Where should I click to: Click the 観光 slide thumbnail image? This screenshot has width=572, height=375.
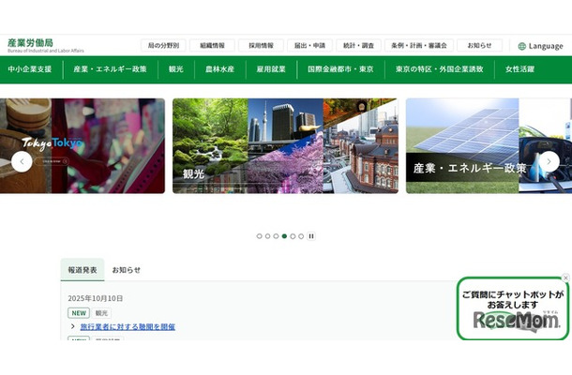[x=285, y=145]
